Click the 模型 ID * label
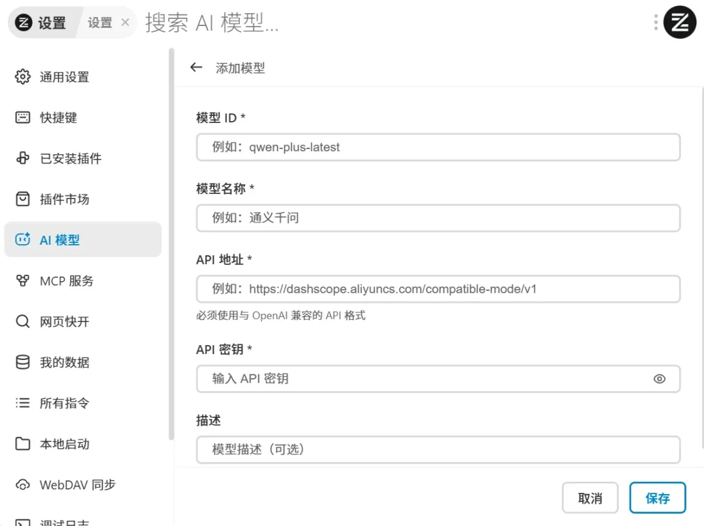 pos(220,118)
